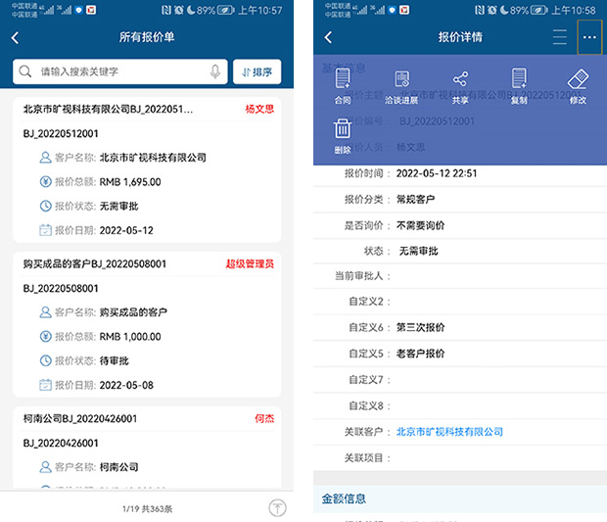Tap the 金额信息 section header
Screen dimensions: 607x522
[x=460, y=498]
